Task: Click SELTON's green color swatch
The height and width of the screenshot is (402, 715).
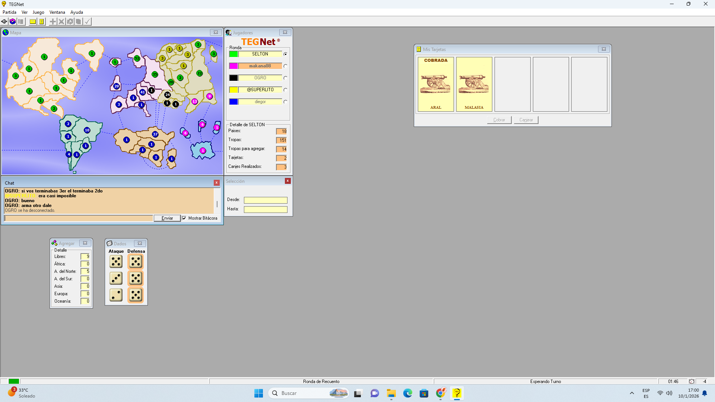Action: tap(233, 54)
